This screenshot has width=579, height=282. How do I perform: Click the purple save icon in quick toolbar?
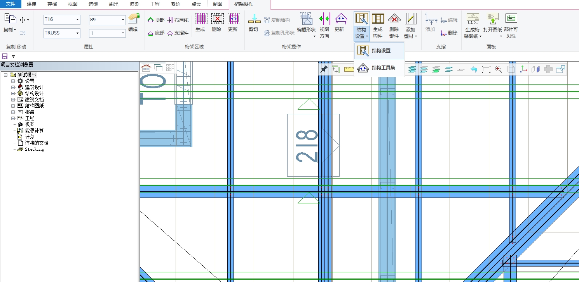point(5,56)
